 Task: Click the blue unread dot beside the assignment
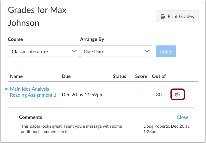tap(7, 89)
